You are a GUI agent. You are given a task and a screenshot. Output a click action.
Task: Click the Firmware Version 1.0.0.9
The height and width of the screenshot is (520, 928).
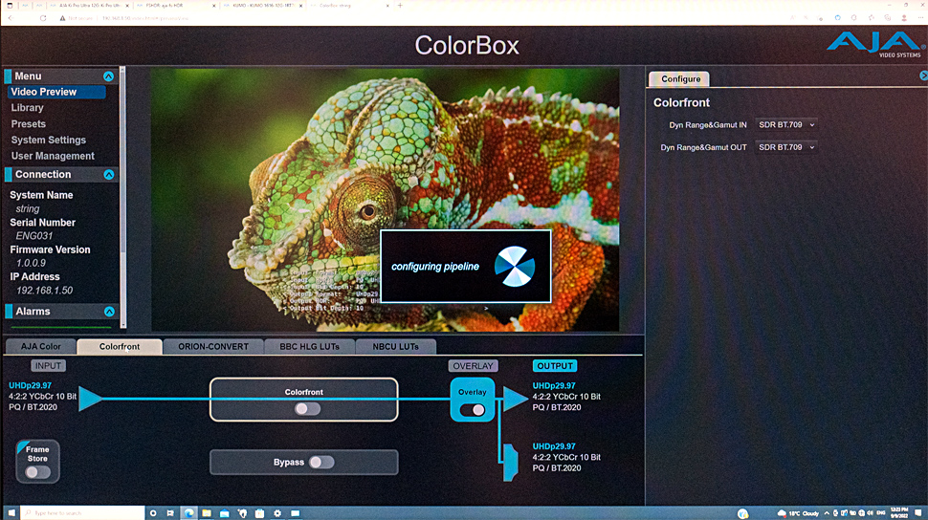31,263
